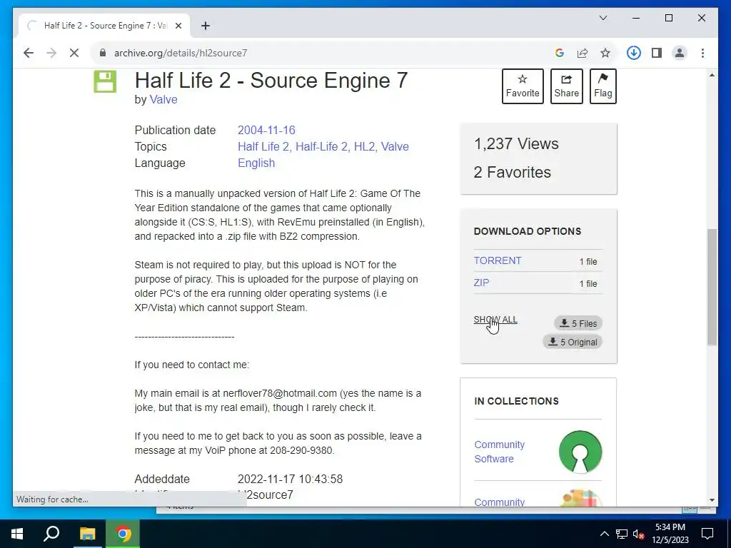
Task: Open the Half Life 2 topic link
Action: 263,146
